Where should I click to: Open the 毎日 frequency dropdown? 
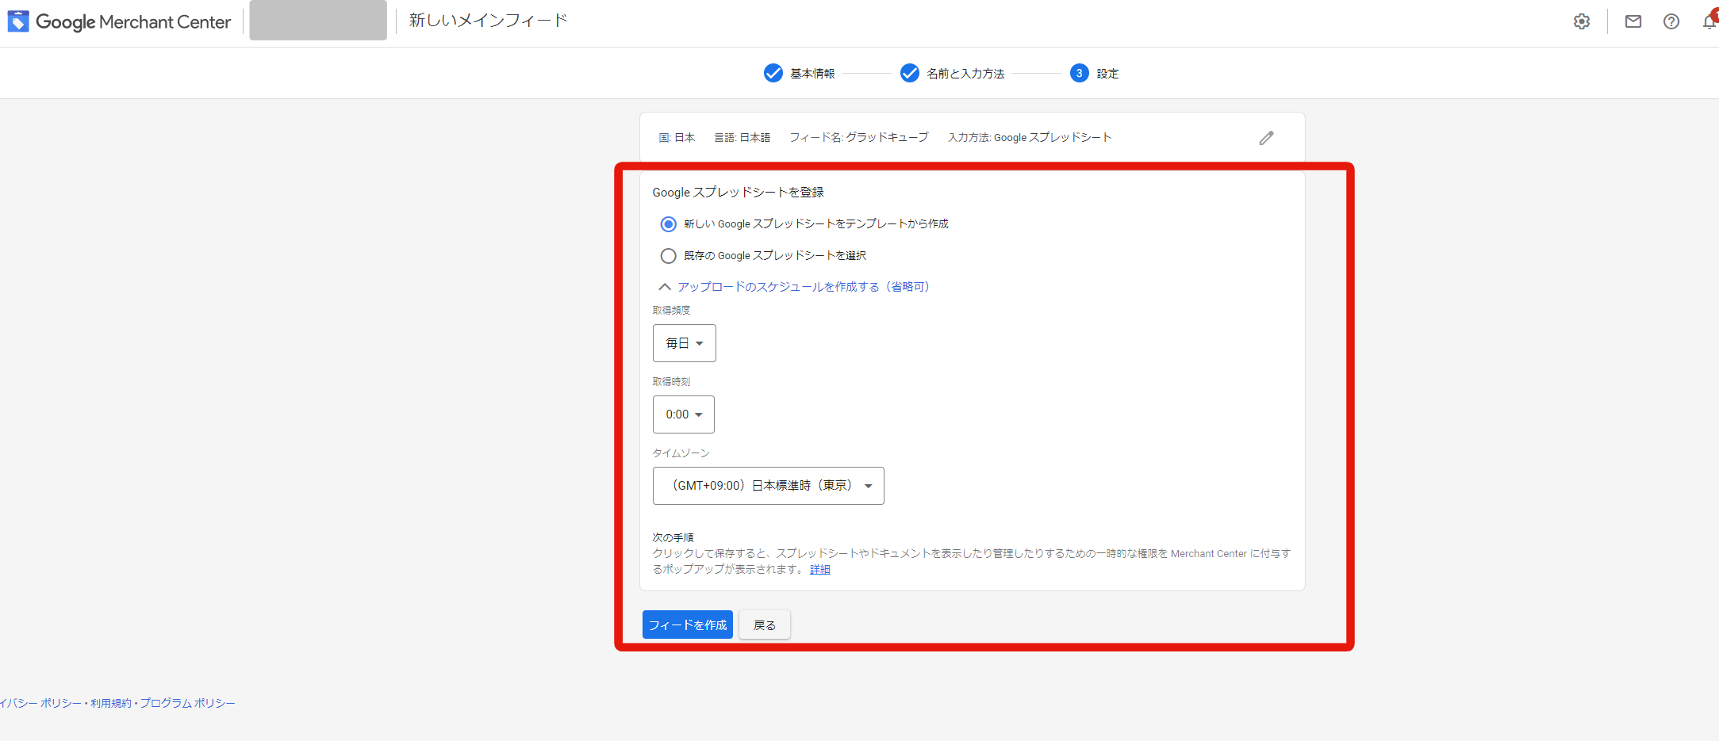tap(685, 343)
